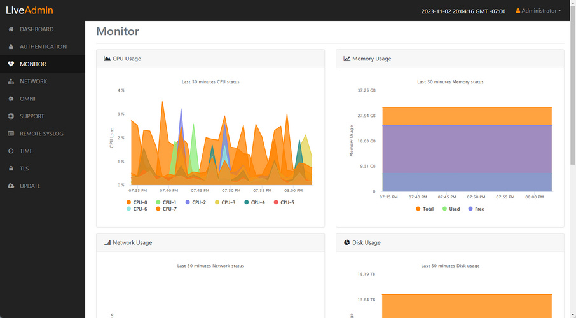Image resolution: width=576 pixels, height=318 pixels.
Task: Click the TLS padlock icon
Action: pos(11,169)
